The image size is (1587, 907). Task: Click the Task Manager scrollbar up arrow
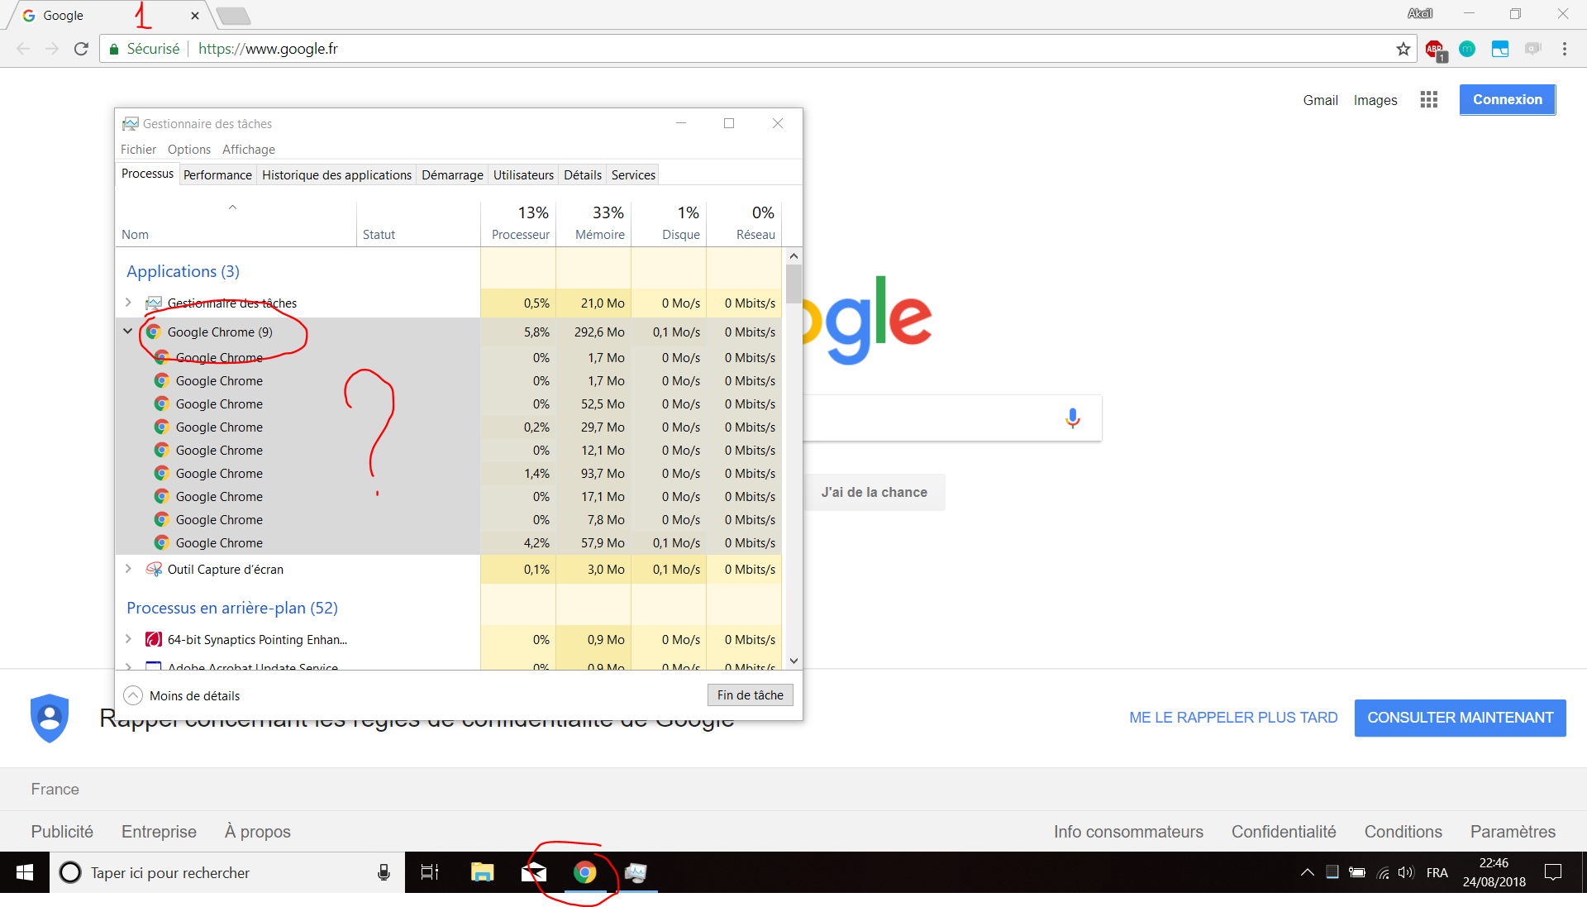coord(793,256)
